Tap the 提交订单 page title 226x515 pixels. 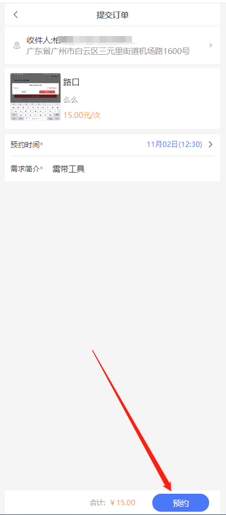pos(112,15)
